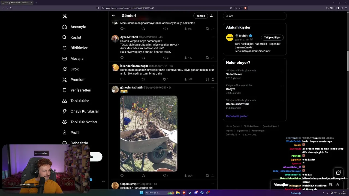Image resolution: width=349 pixels, height=196 pixels.
Task: Compose a new message in Mesajlar drawer
Action: point(330,185)
